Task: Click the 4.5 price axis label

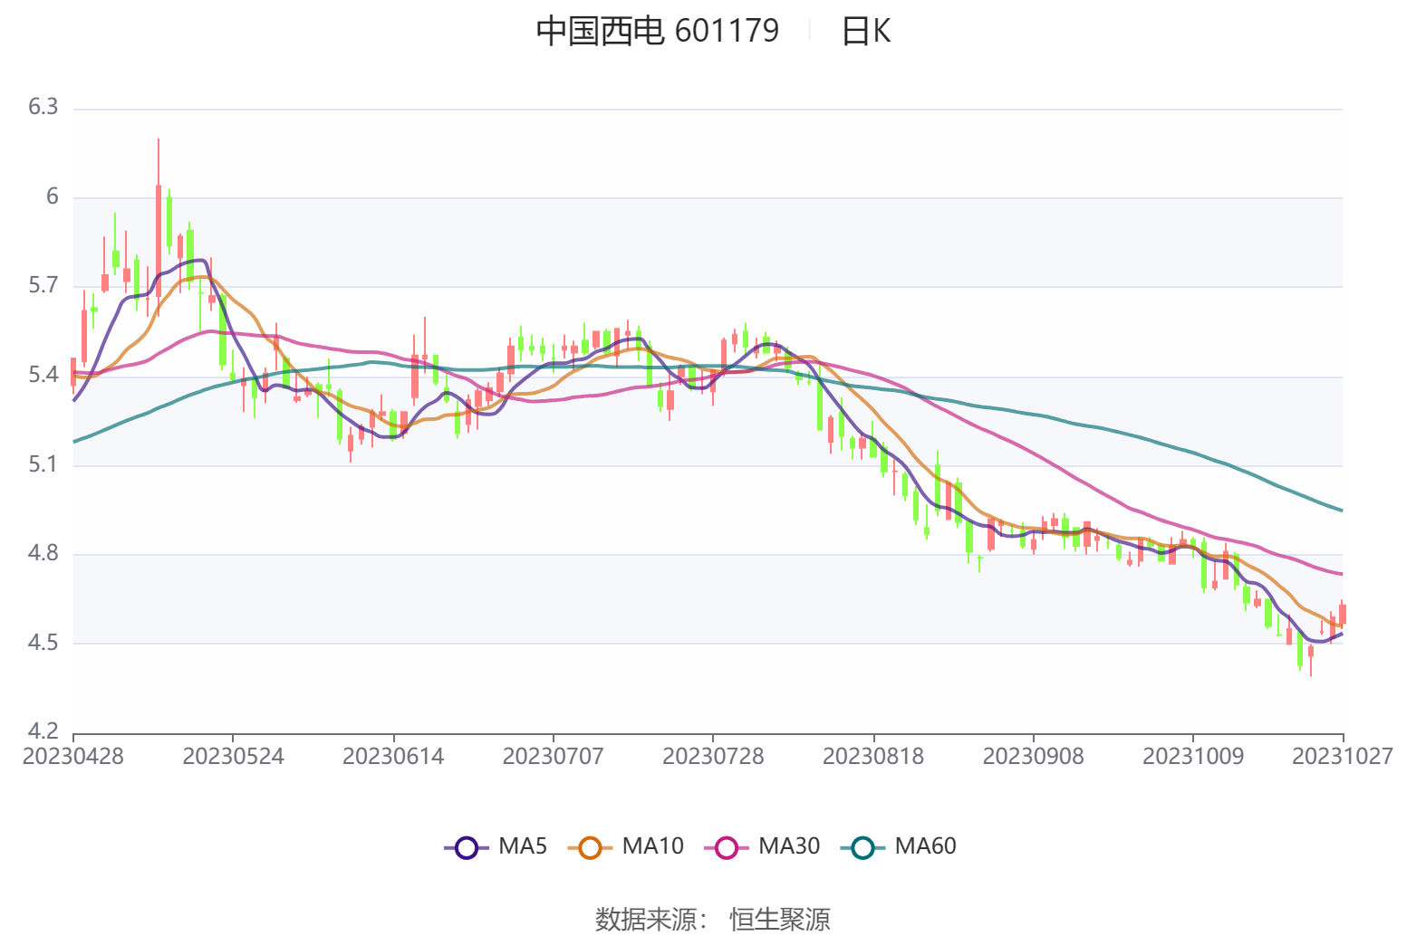Action: click(x=43, y=644)
